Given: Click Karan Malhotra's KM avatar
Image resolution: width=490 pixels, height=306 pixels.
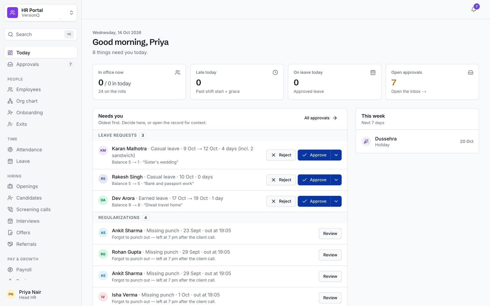Looking at the screenshot, I should point(103,150).
